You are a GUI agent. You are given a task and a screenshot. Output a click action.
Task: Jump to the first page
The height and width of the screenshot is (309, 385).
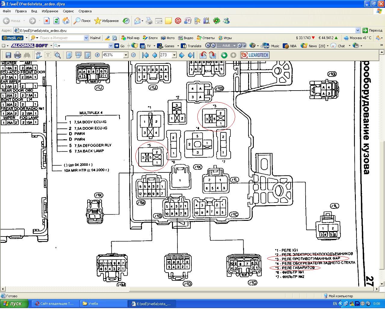145,55
